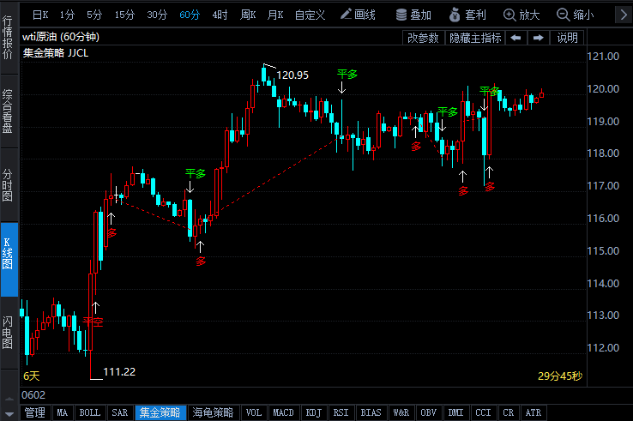Image resolution: width=633 pixels, height=421 pixels.
Task: Open the 套利 arbitrage tool
Action: pos(467,15)
